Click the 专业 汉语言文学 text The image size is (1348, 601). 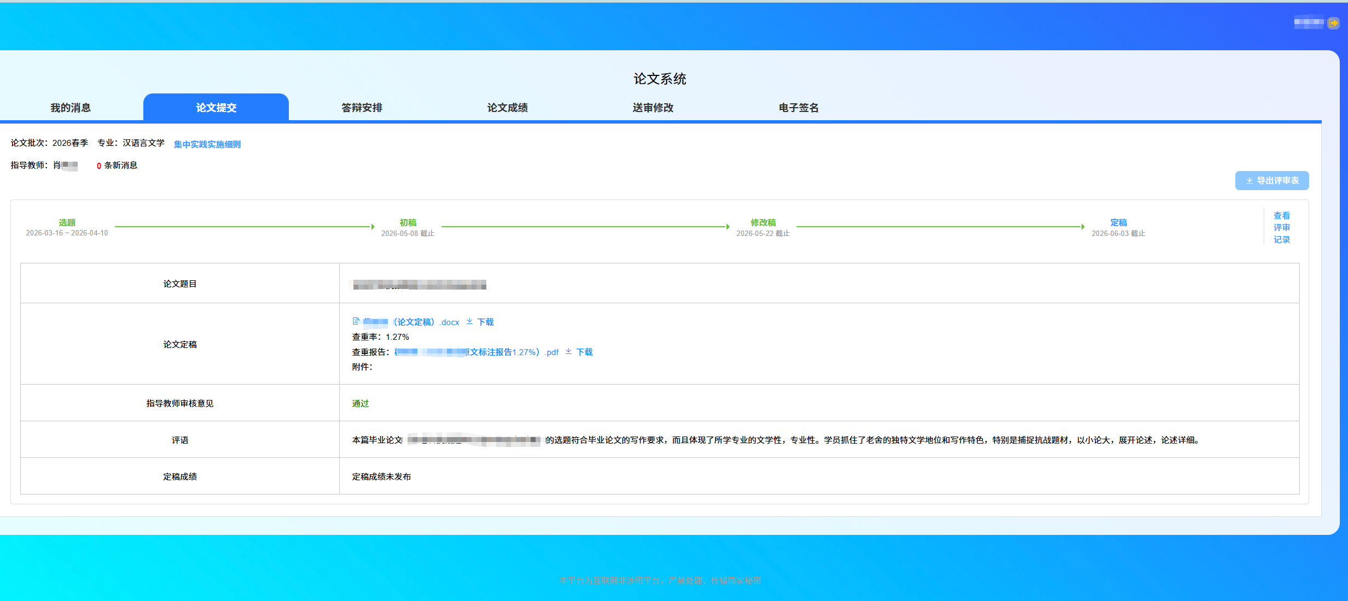coord(131,143)
